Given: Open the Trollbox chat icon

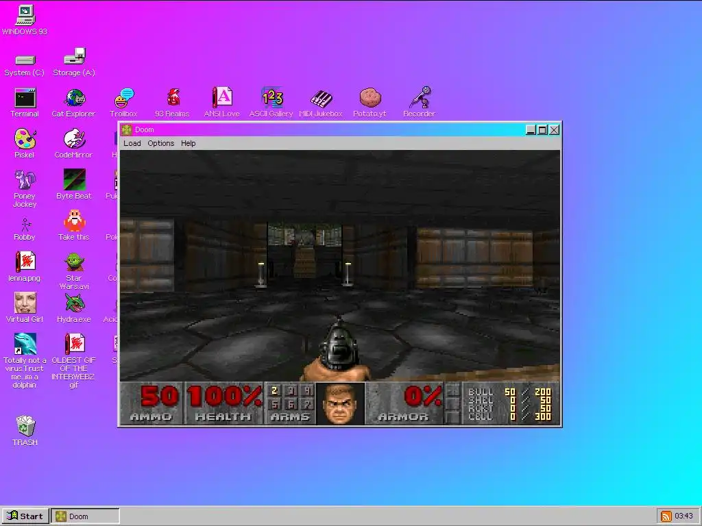Looking at the screenshot, I should pyautogui.click(x=123, y=103).
